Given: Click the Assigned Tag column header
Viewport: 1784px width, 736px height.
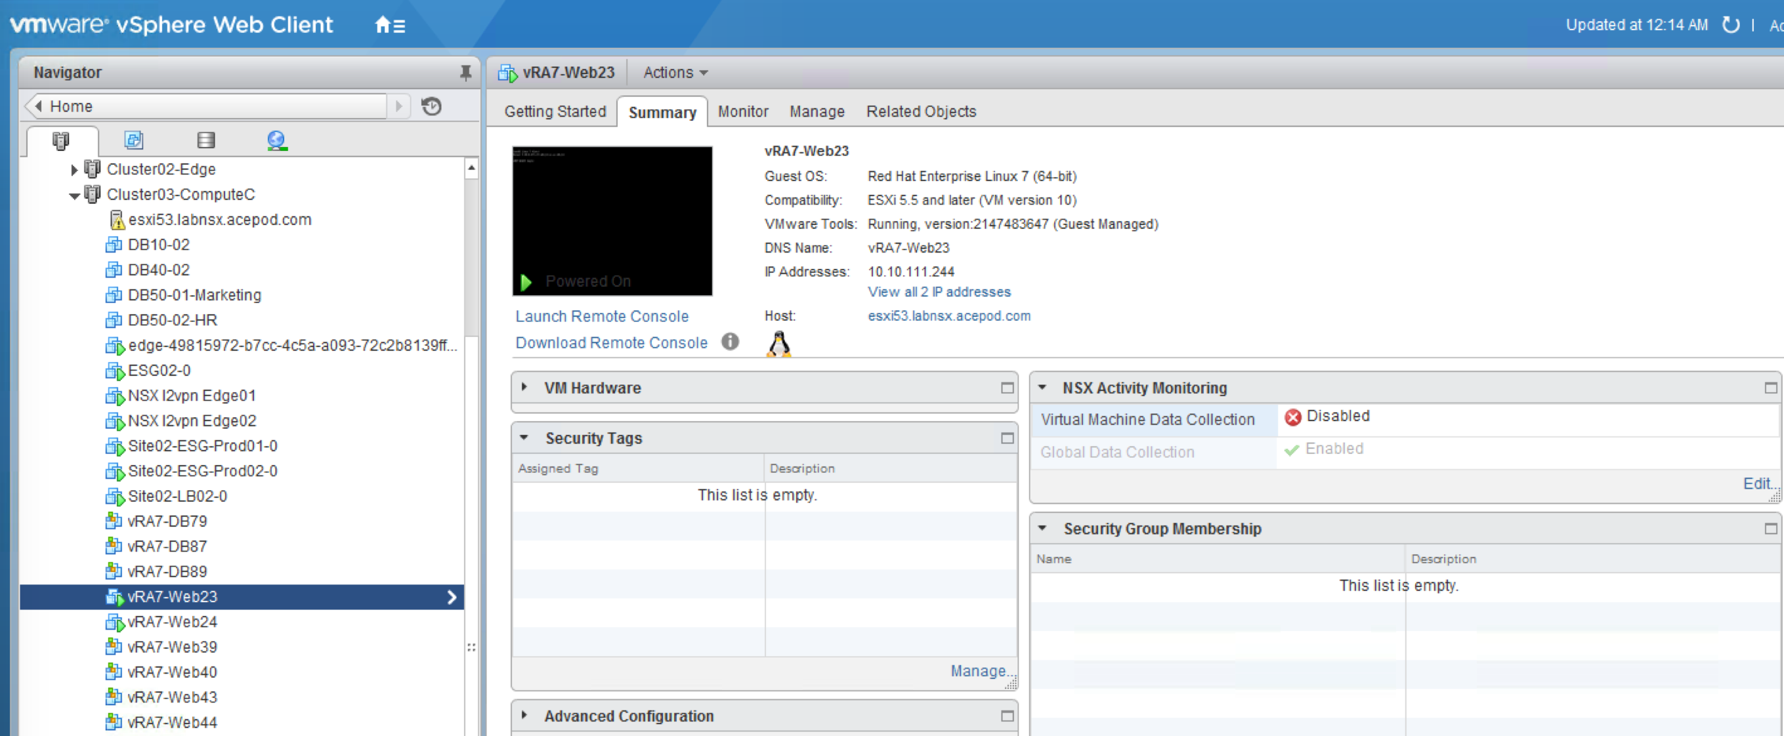Looking at the screenshot, I should pos(638,469).
